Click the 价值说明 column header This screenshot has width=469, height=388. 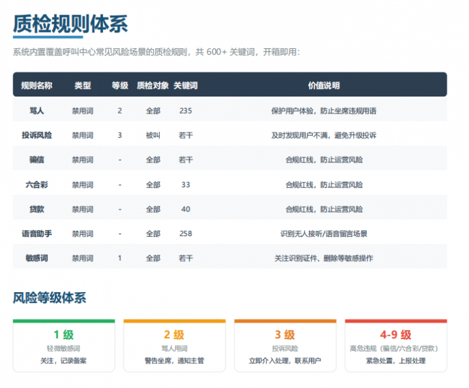[x=324, y=85]
